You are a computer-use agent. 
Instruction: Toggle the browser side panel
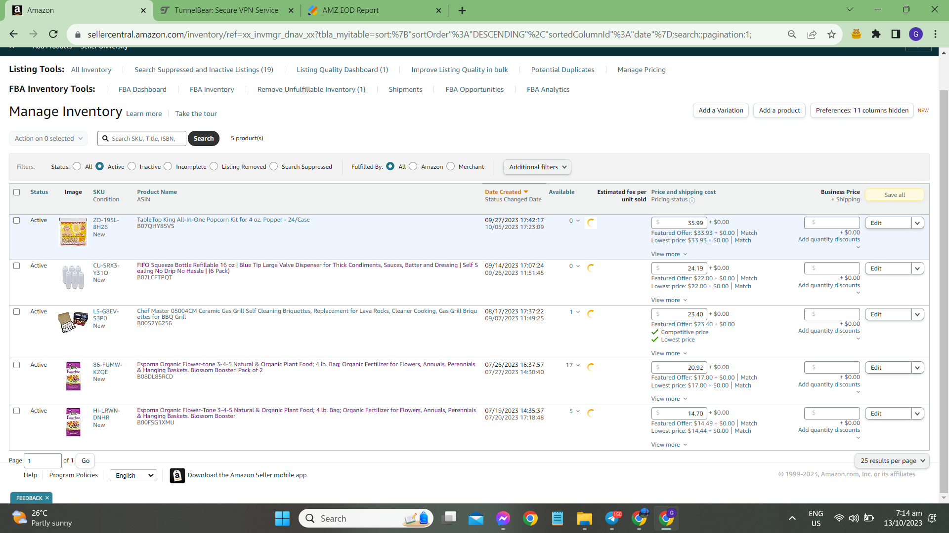click(896, 34)
